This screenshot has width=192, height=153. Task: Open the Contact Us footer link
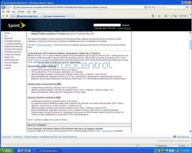(18, 137)
